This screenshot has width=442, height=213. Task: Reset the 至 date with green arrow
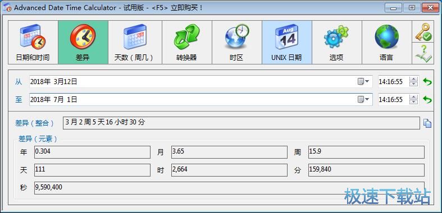pos(427,99)
